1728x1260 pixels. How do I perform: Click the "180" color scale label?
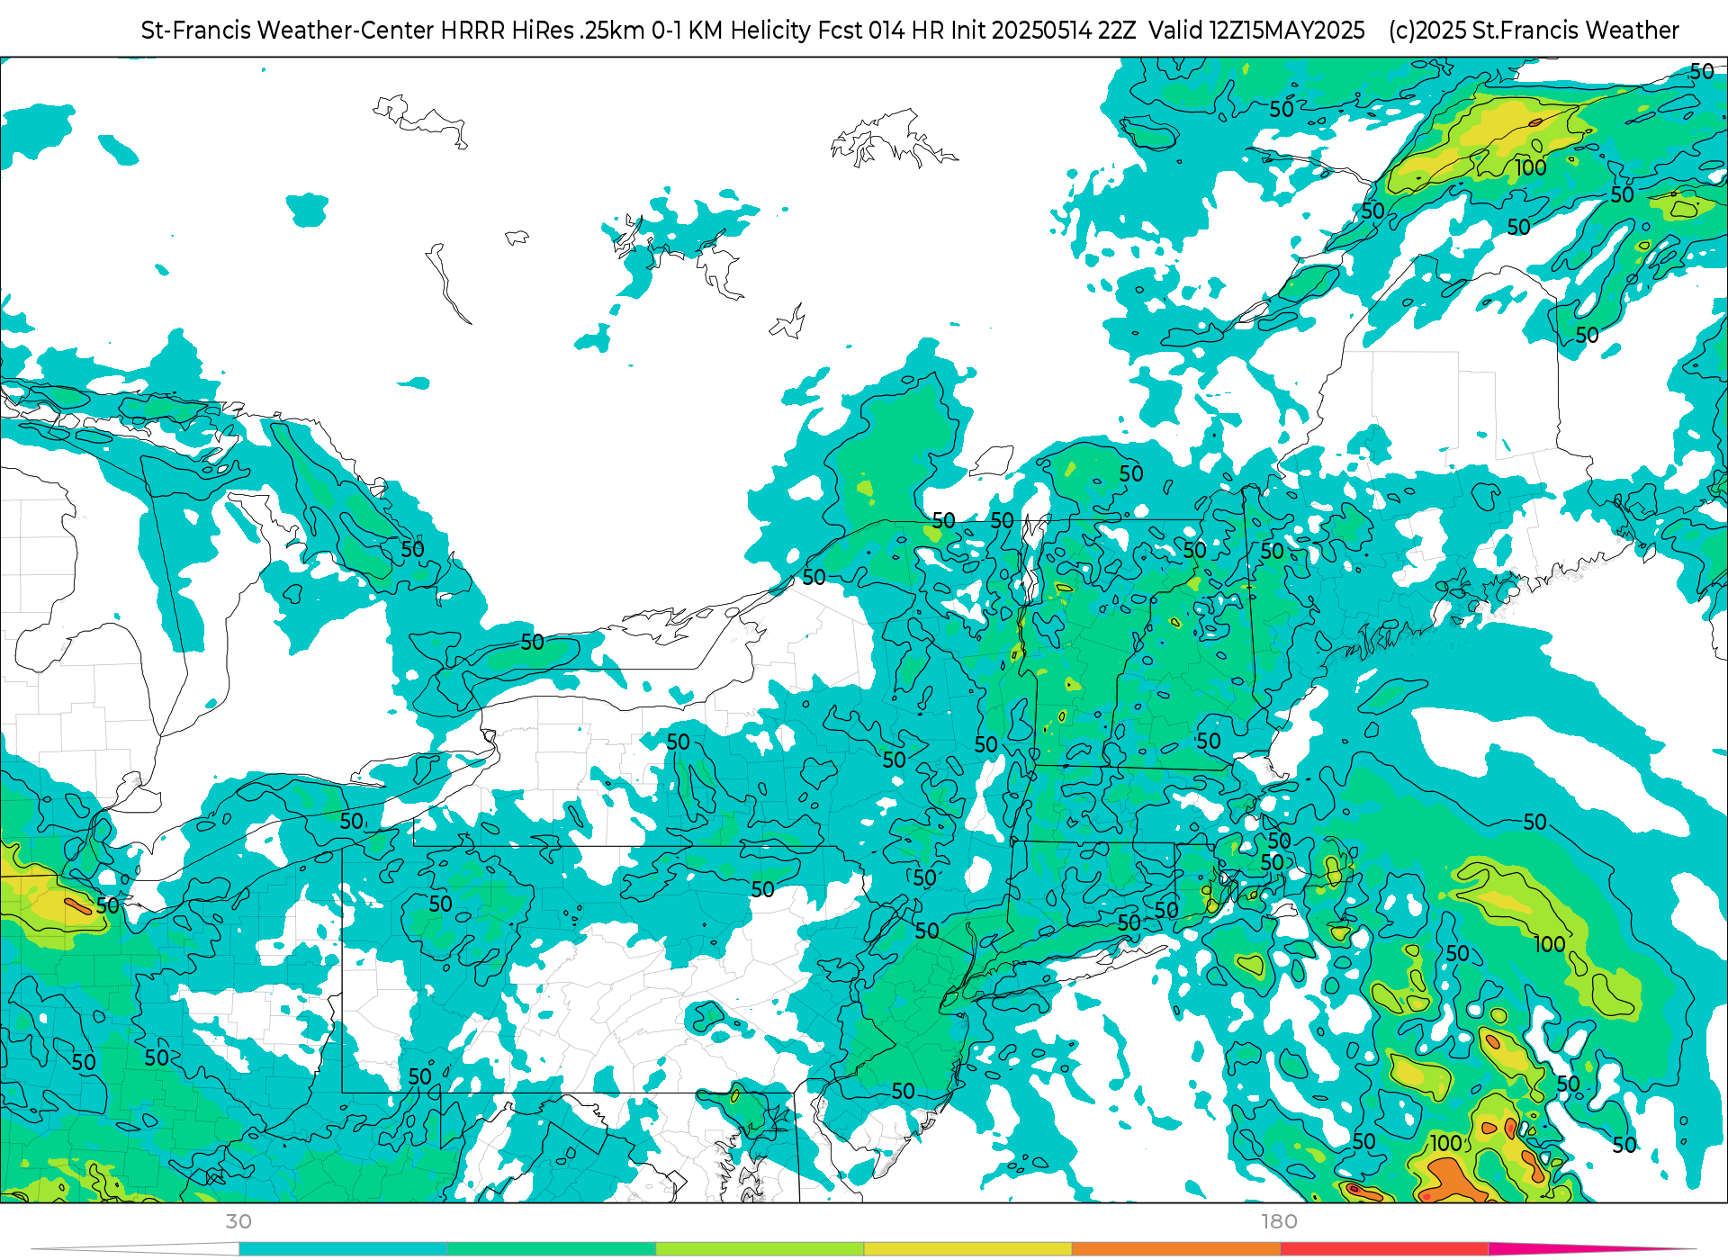click(x=1279, y=1221)
